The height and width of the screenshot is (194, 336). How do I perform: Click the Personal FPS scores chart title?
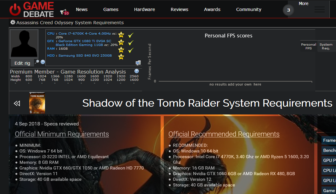coord(228,36)
